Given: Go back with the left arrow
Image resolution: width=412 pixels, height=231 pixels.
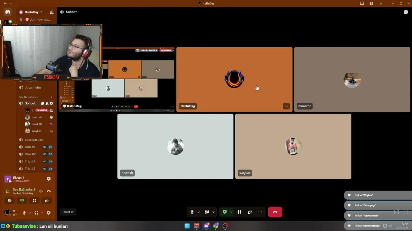Looking at the screenshot, I should 5,4.
